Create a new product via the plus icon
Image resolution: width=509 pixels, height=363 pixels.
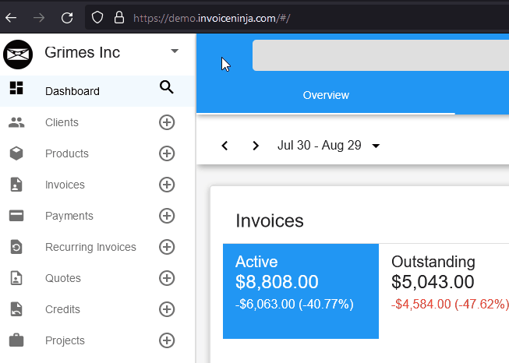click(x=167, y=153)
